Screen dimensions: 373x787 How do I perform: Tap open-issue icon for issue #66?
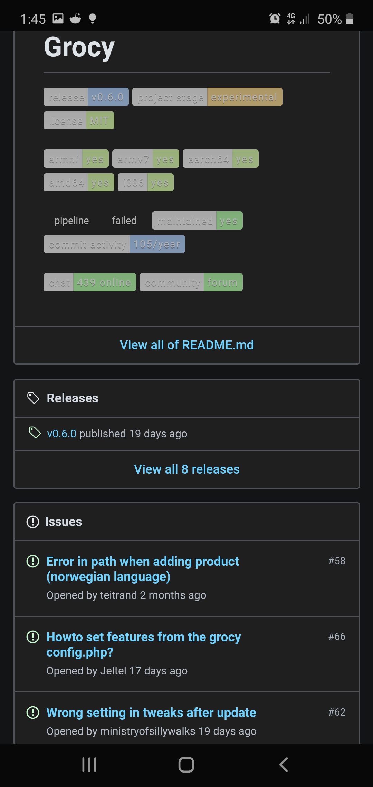[33, 637]
